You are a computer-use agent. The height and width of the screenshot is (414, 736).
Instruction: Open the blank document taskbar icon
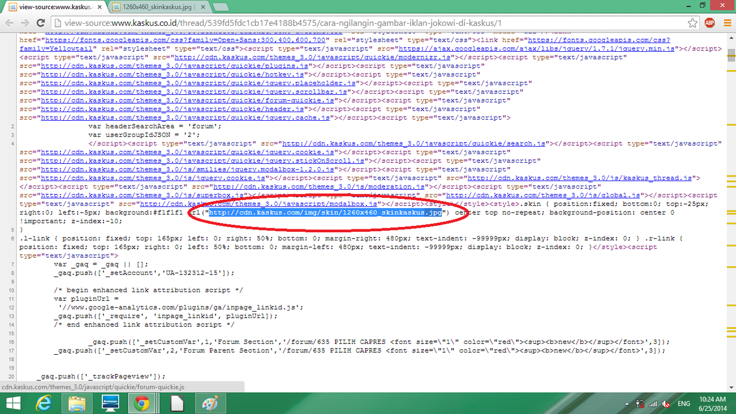coord(176,403)
